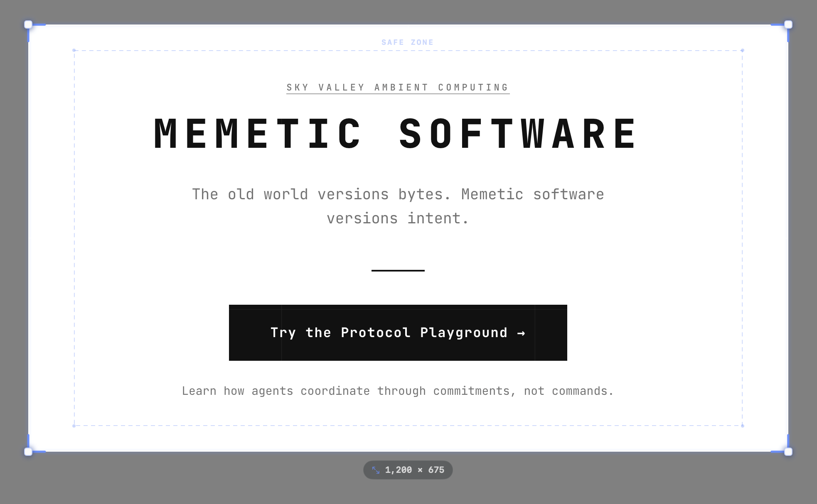The width and height of the screenshot is (817, 504).
Task: Click the bottom-left frame resize handle
Action: pyautogui.click(x=28, y=452)
